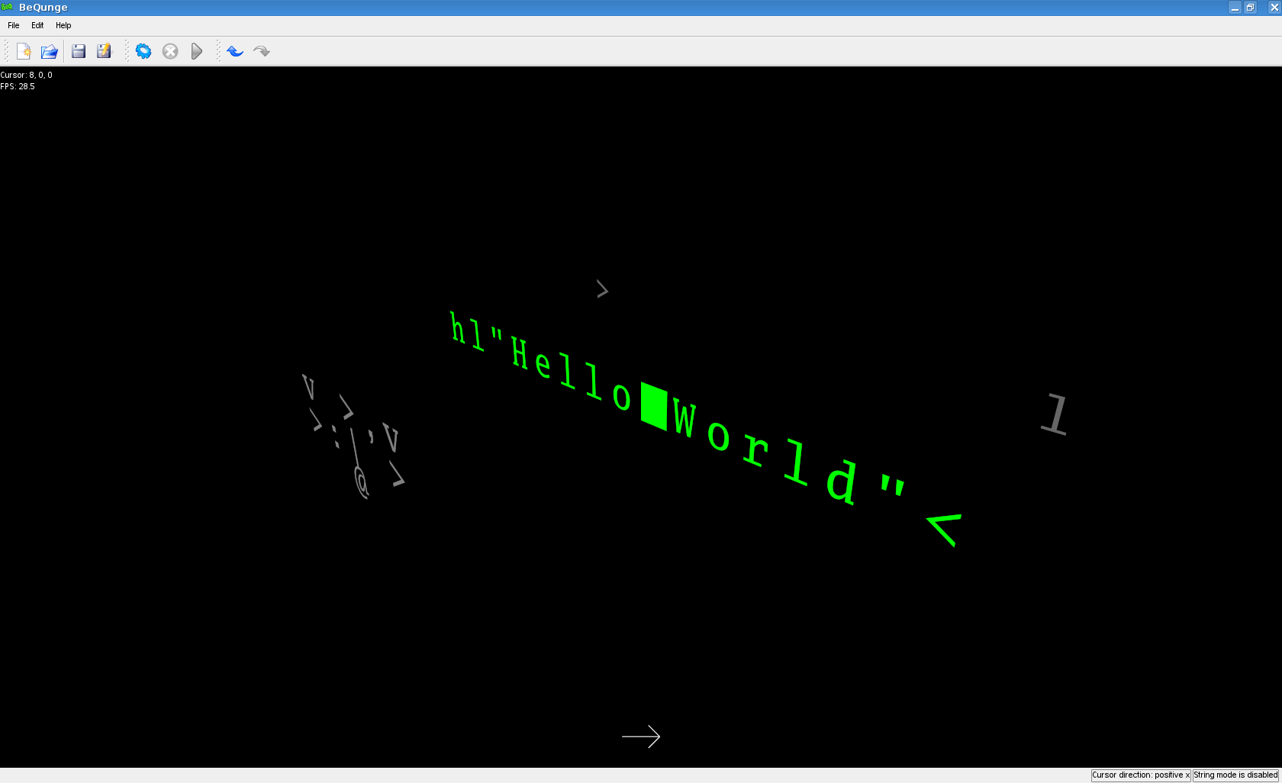
Task: Stop execution with the gray X icon
Action: click(170, 51)
